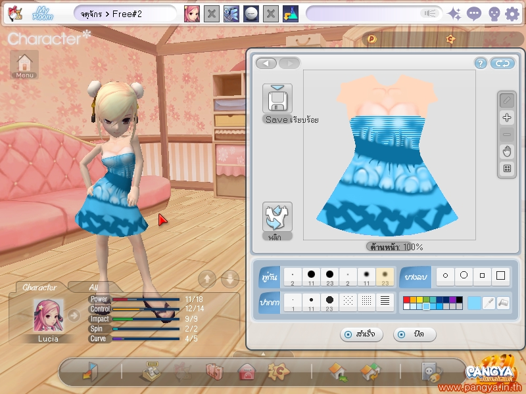Switch to the All tab

pos(93,287)
